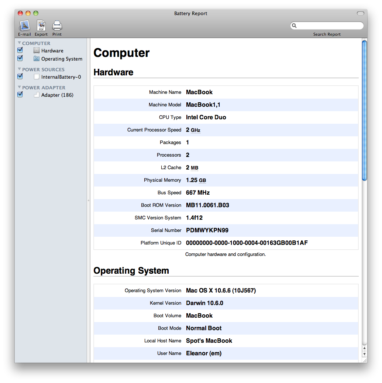Click the Eleanor (em) user name
382x383 pixels.
tap(204, 353)
